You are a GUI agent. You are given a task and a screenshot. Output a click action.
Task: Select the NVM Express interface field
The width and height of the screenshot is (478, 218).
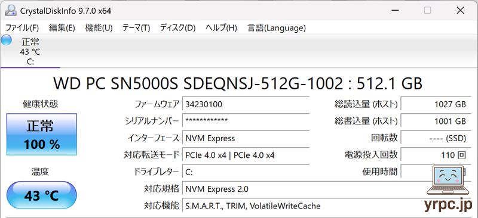[x=246, y=138]
